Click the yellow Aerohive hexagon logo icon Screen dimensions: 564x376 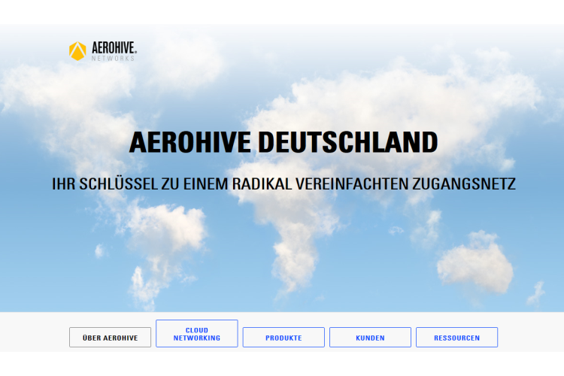(x=77, y=50)
